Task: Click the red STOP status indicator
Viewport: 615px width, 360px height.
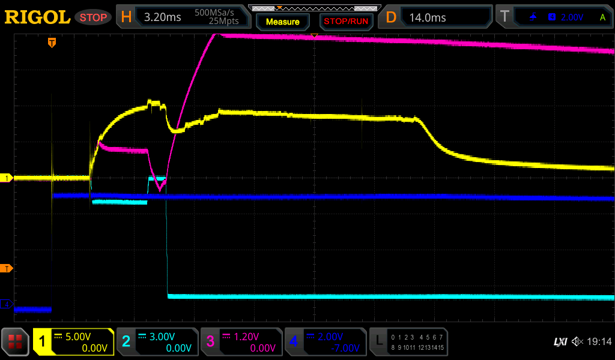Action: 93,17
